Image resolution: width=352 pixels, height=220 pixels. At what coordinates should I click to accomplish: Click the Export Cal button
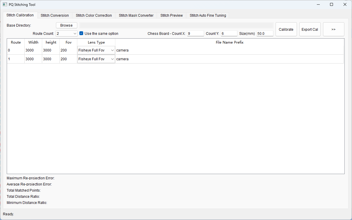click(x=310, y=29)
